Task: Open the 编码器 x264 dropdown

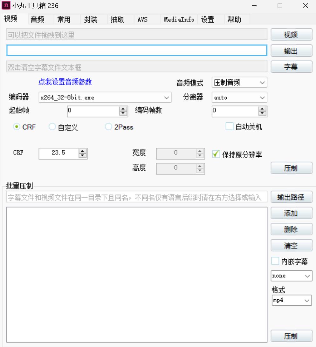Action: [x=105, y=98]
